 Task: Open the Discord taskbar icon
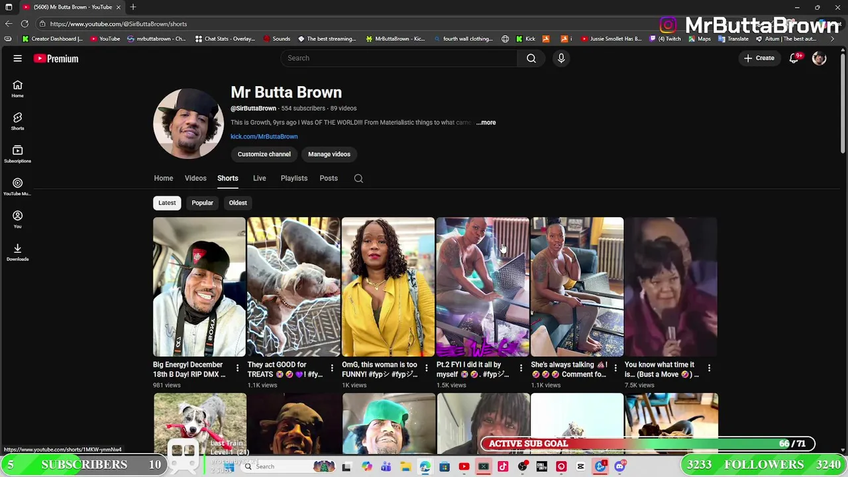click(x=619, y=466)
